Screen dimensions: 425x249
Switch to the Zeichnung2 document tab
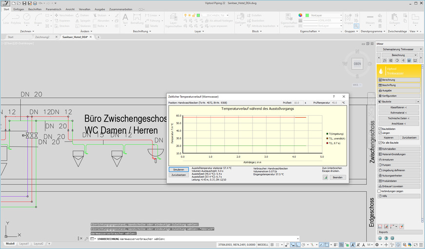click(42, 37)
